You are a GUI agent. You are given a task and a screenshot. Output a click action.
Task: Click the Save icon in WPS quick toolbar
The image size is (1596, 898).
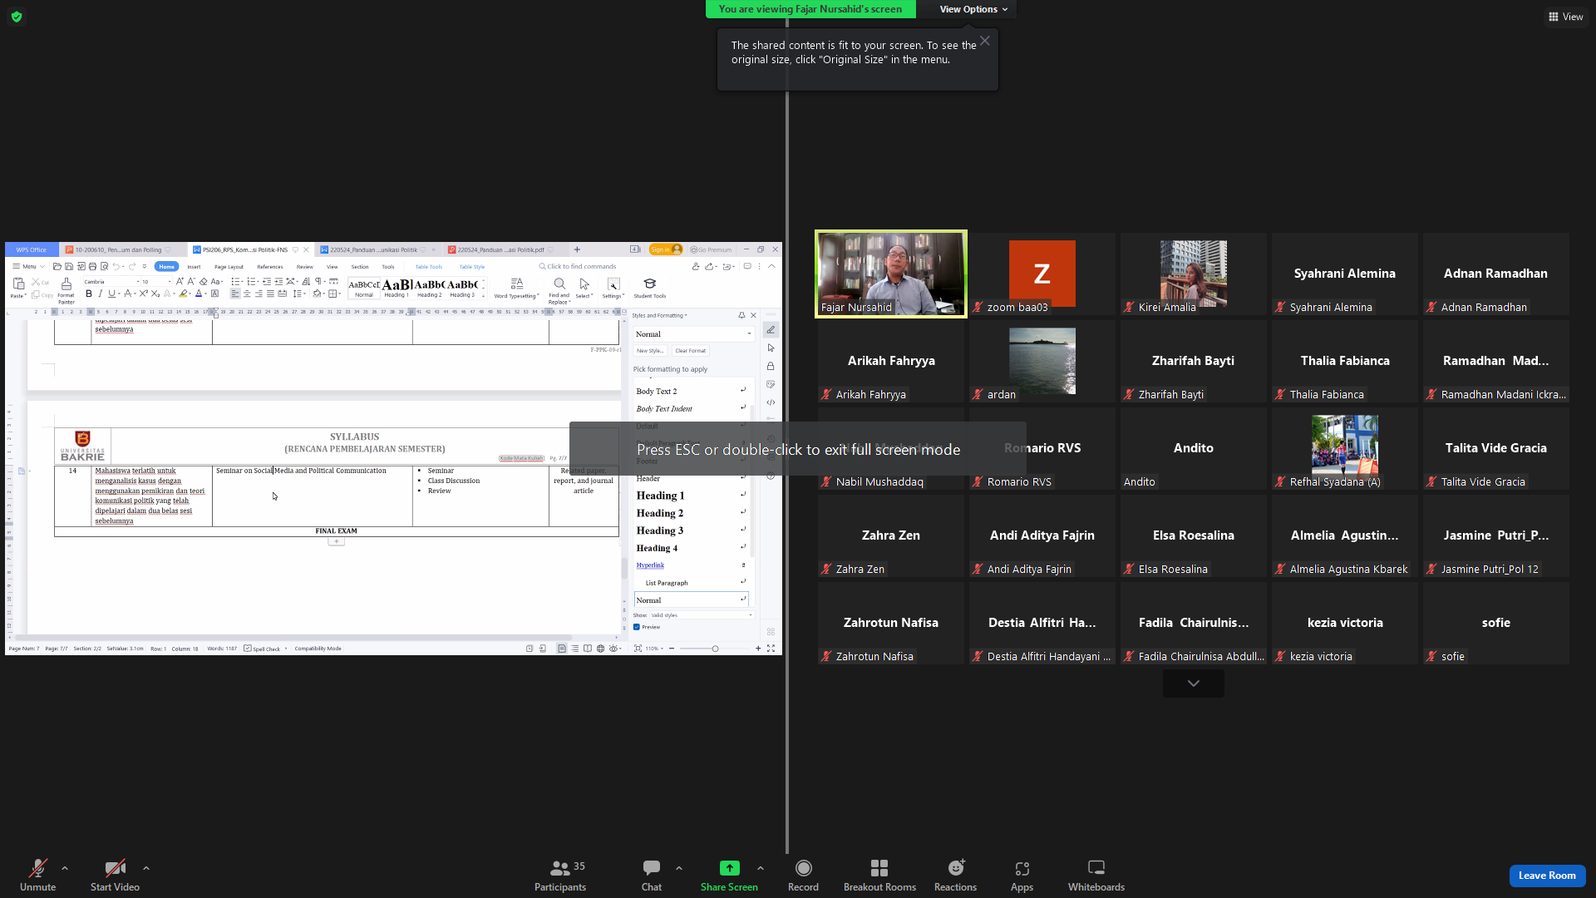pos(69,267)
